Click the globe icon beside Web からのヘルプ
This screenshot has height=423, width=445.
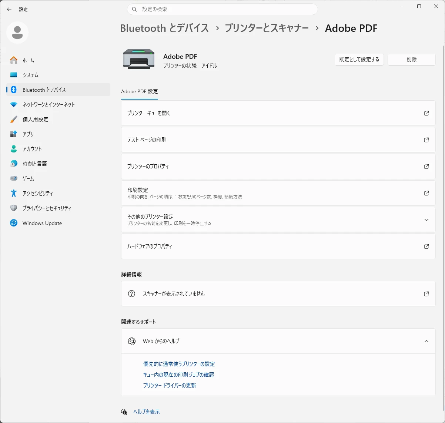(131, 341)
